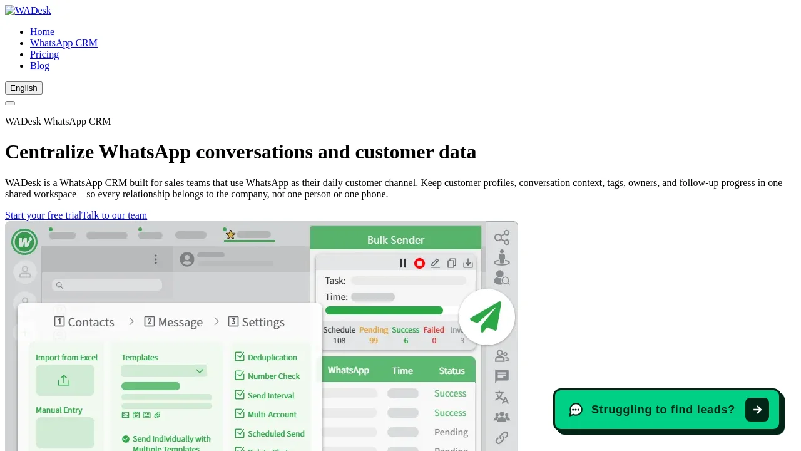Toggle the Number Check checkbox
801x451 pixels.
tap(240, 375)
